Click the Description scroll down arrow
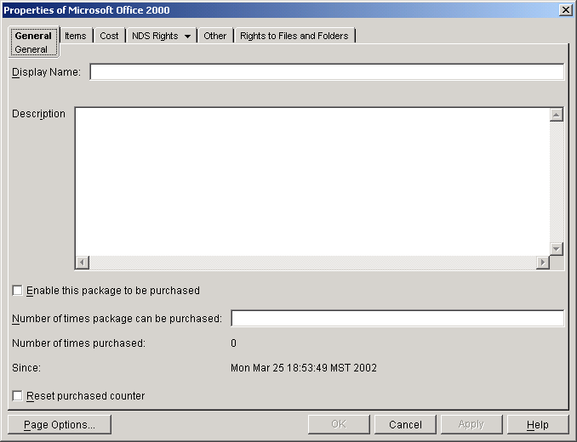577x442 pixels. tap(557, 249)
